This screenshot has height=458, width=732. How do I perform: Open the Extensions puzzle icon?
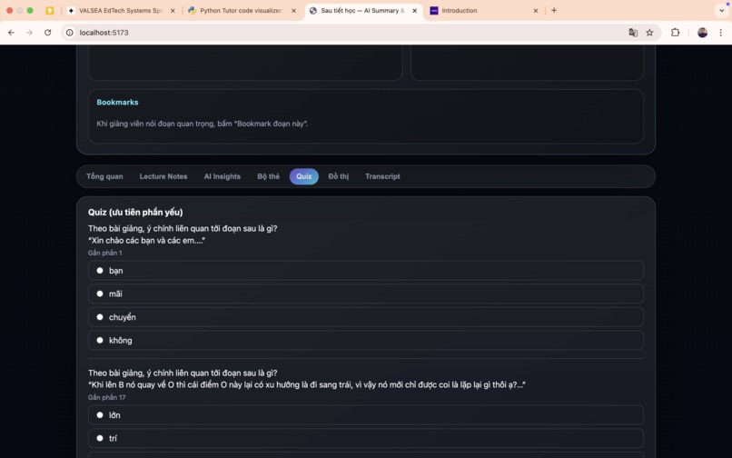pos(675,33)
